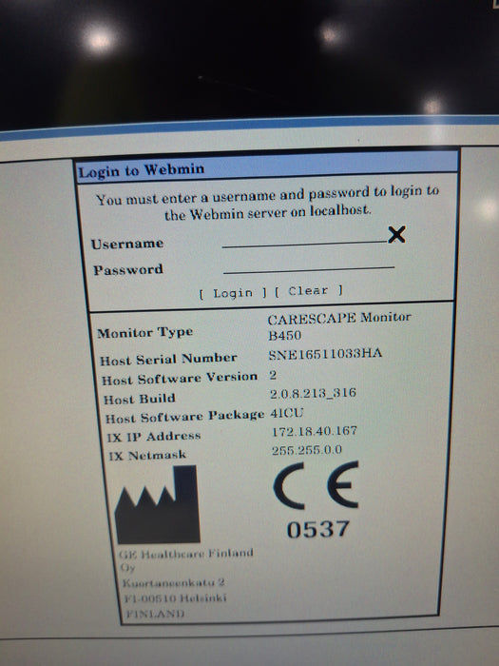This screenshot has width=499, height=666.
Task: Click software version value 2
Action: tap(273, 375)
